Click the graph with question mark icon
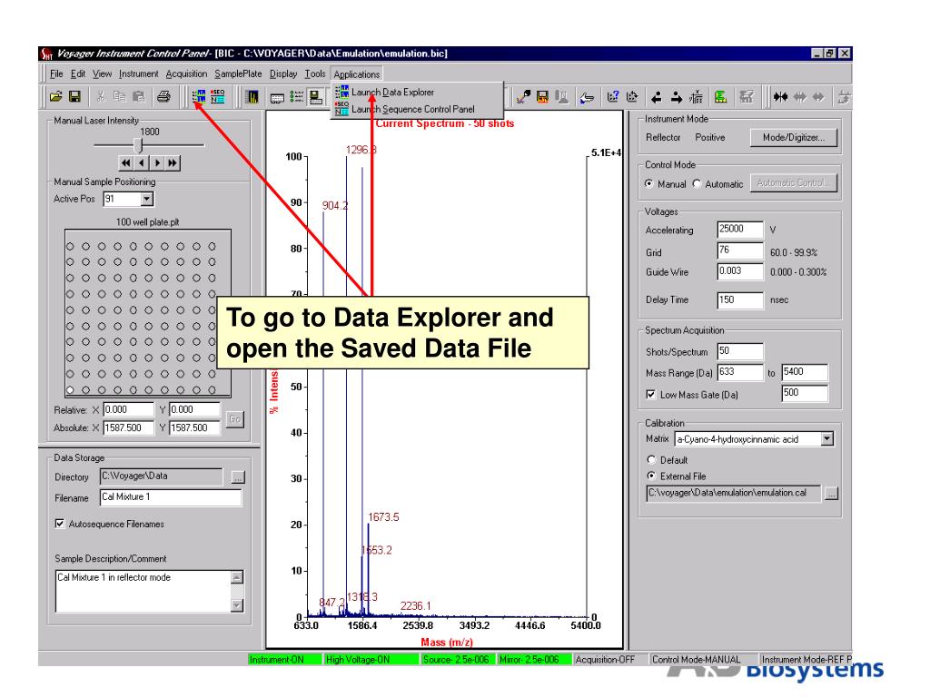 [x=613, y=96]
